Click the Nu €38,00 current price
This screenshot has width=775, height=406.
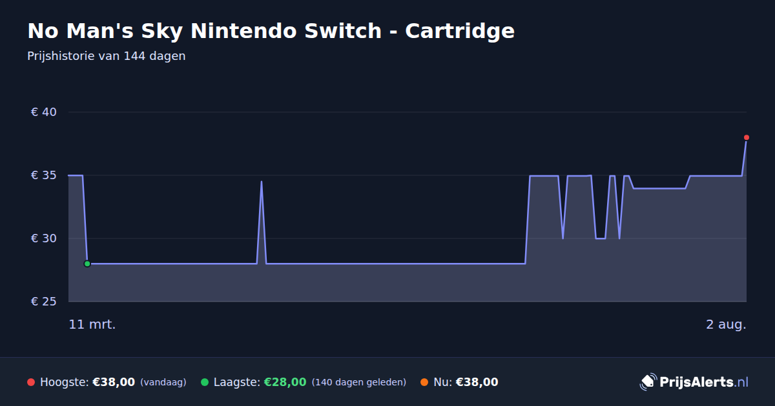click(477, 382)
